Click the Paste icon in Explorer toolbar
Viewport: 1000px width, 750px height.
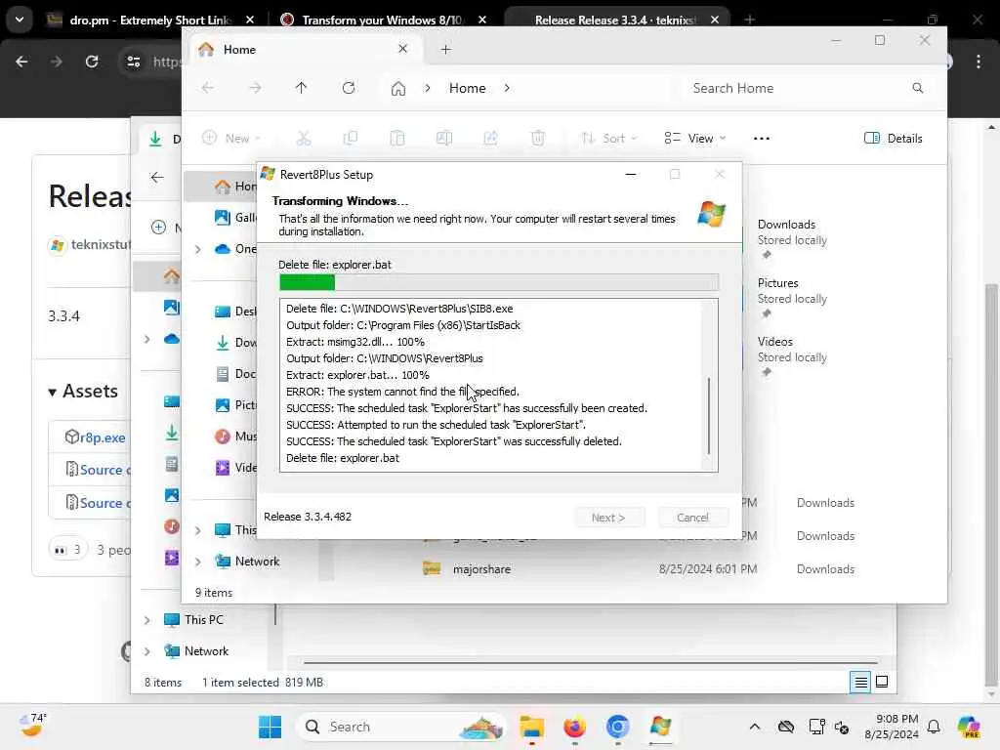[x=397, y=138]
